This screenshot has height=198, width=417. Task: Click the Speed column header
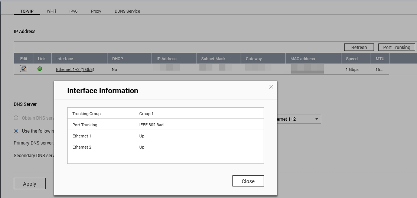pyautogui.click(x=352, y=59)
